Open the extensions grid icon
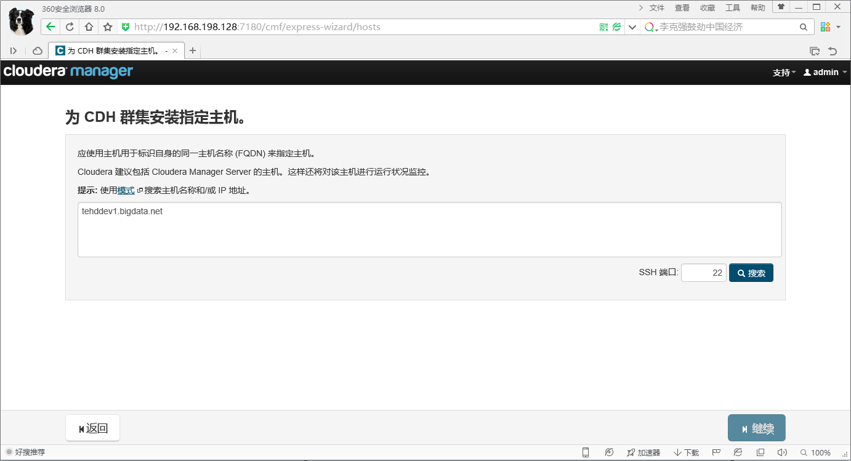This screenshot has width=851, height=461. [x=825, y=27]
